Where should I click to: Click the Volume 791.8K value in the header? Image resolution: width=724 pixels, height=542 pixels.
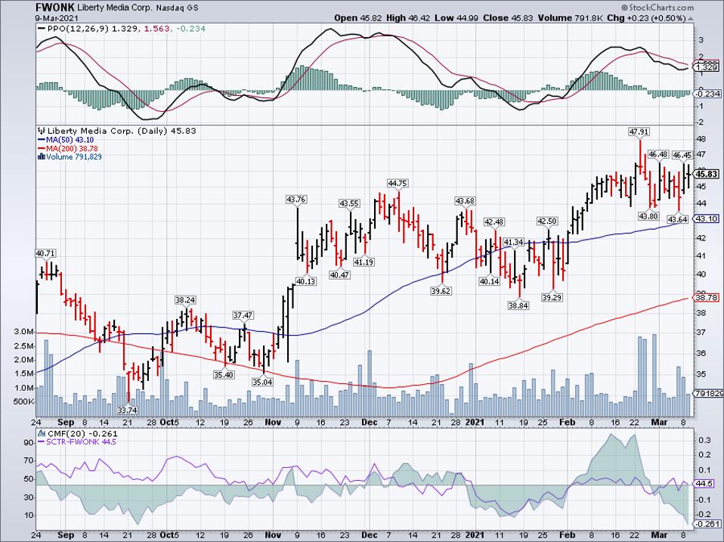(x=570, y=18)
